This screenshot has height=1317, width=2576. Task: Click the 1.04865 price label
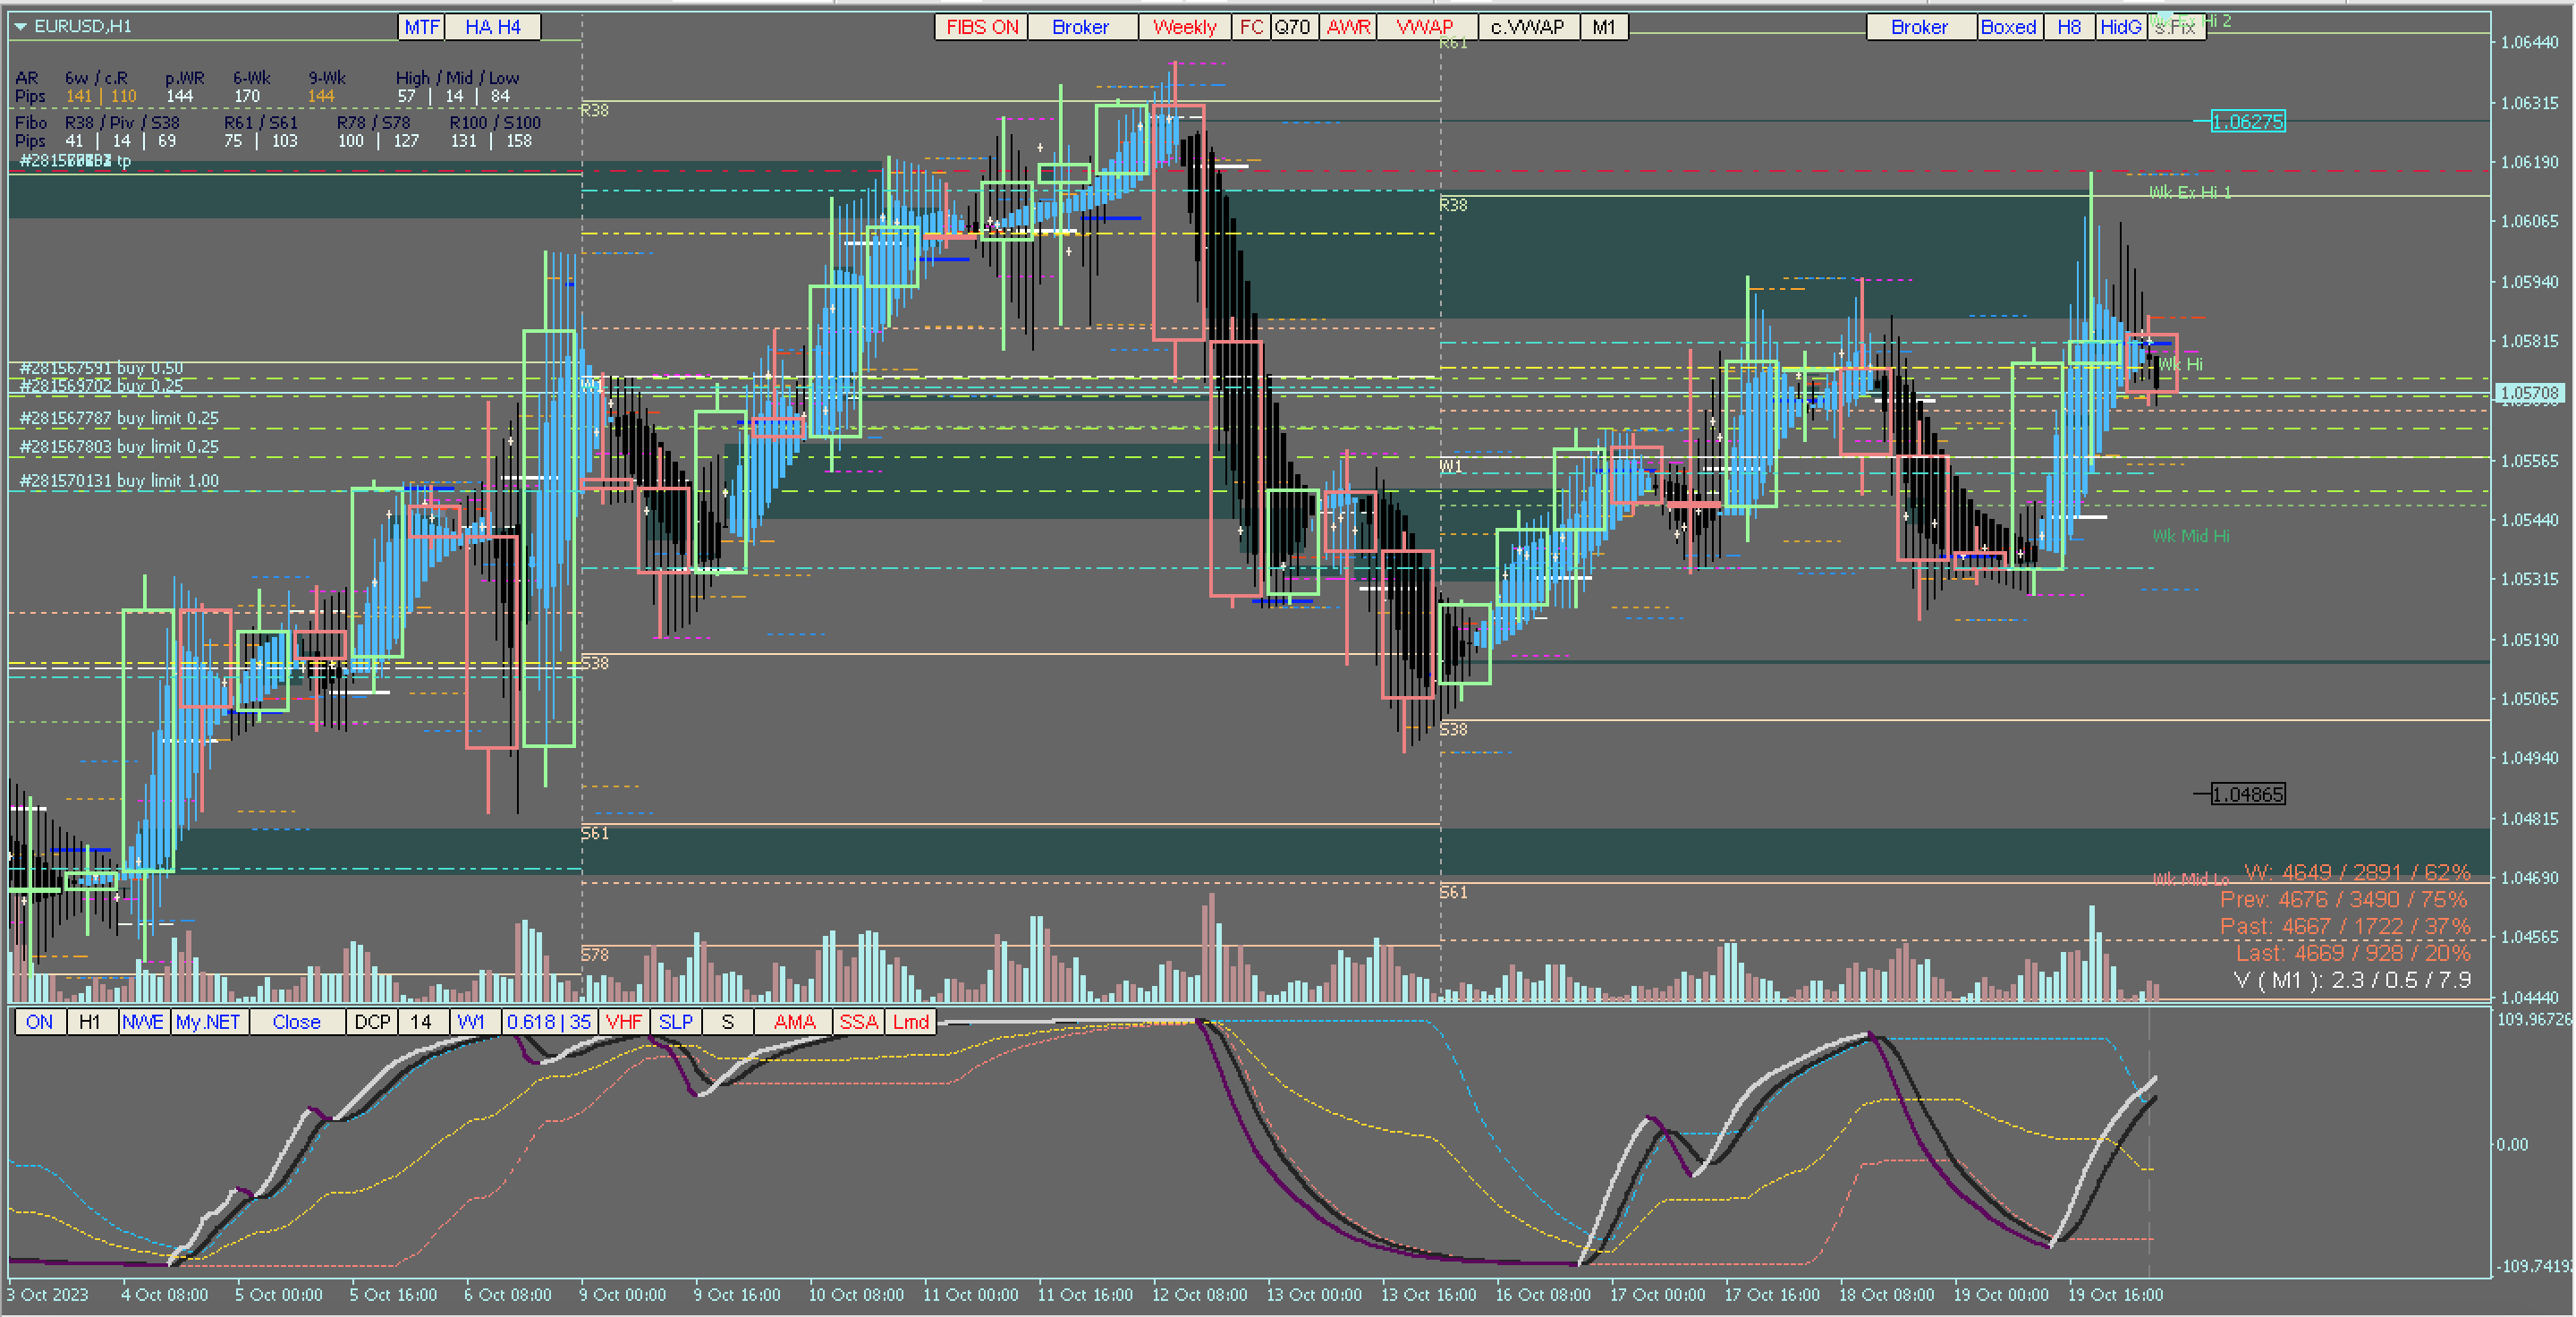point(2247,794)
